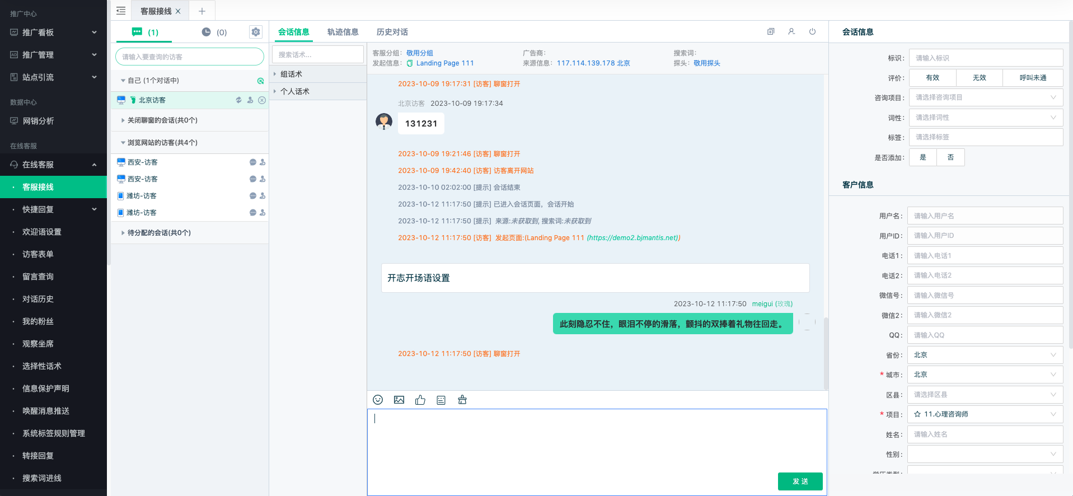Screen dimensions: 1073x496
Task: Open the Landing Page 111 link
Action: (x=445, y=63)
